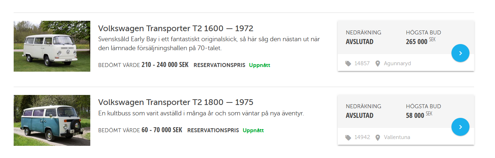Click lot number 14942
Screen dimensions: 495x158
362,137
